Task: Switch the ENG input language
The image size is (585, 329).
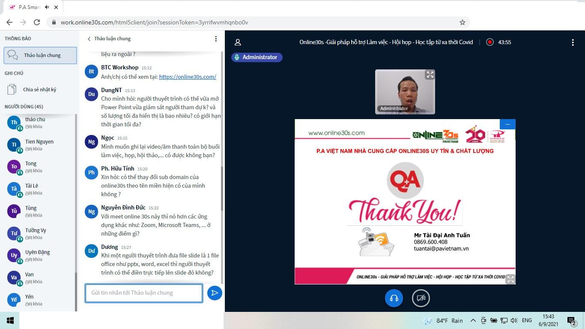Action: [x=527, y=320]
